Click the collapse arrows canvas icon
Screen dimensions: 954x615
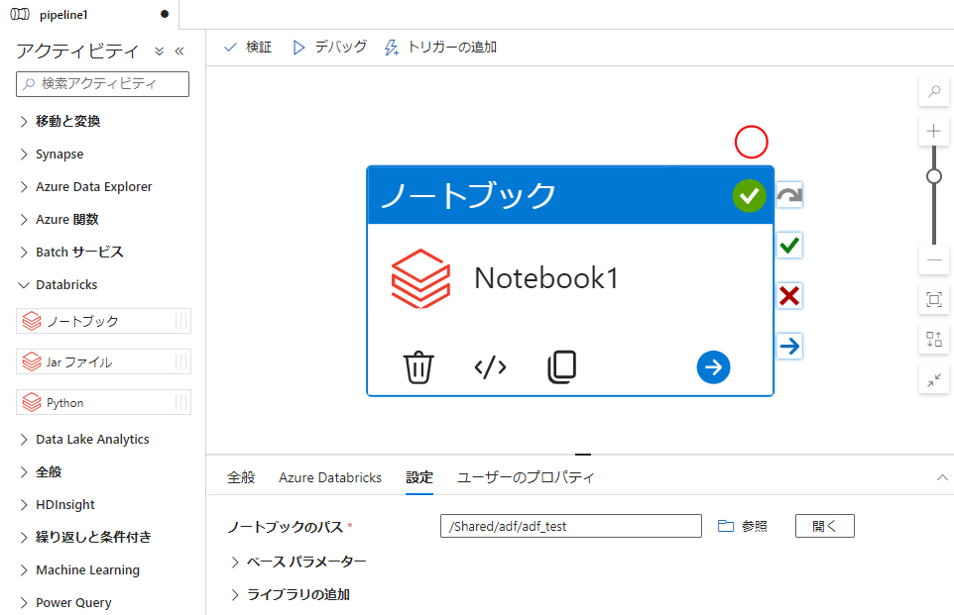(x=934, y=380)
